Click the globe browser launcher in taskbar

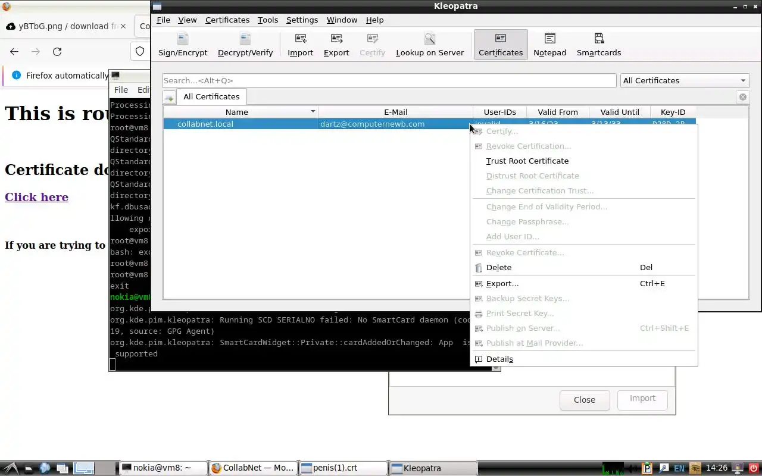point(45,468)
